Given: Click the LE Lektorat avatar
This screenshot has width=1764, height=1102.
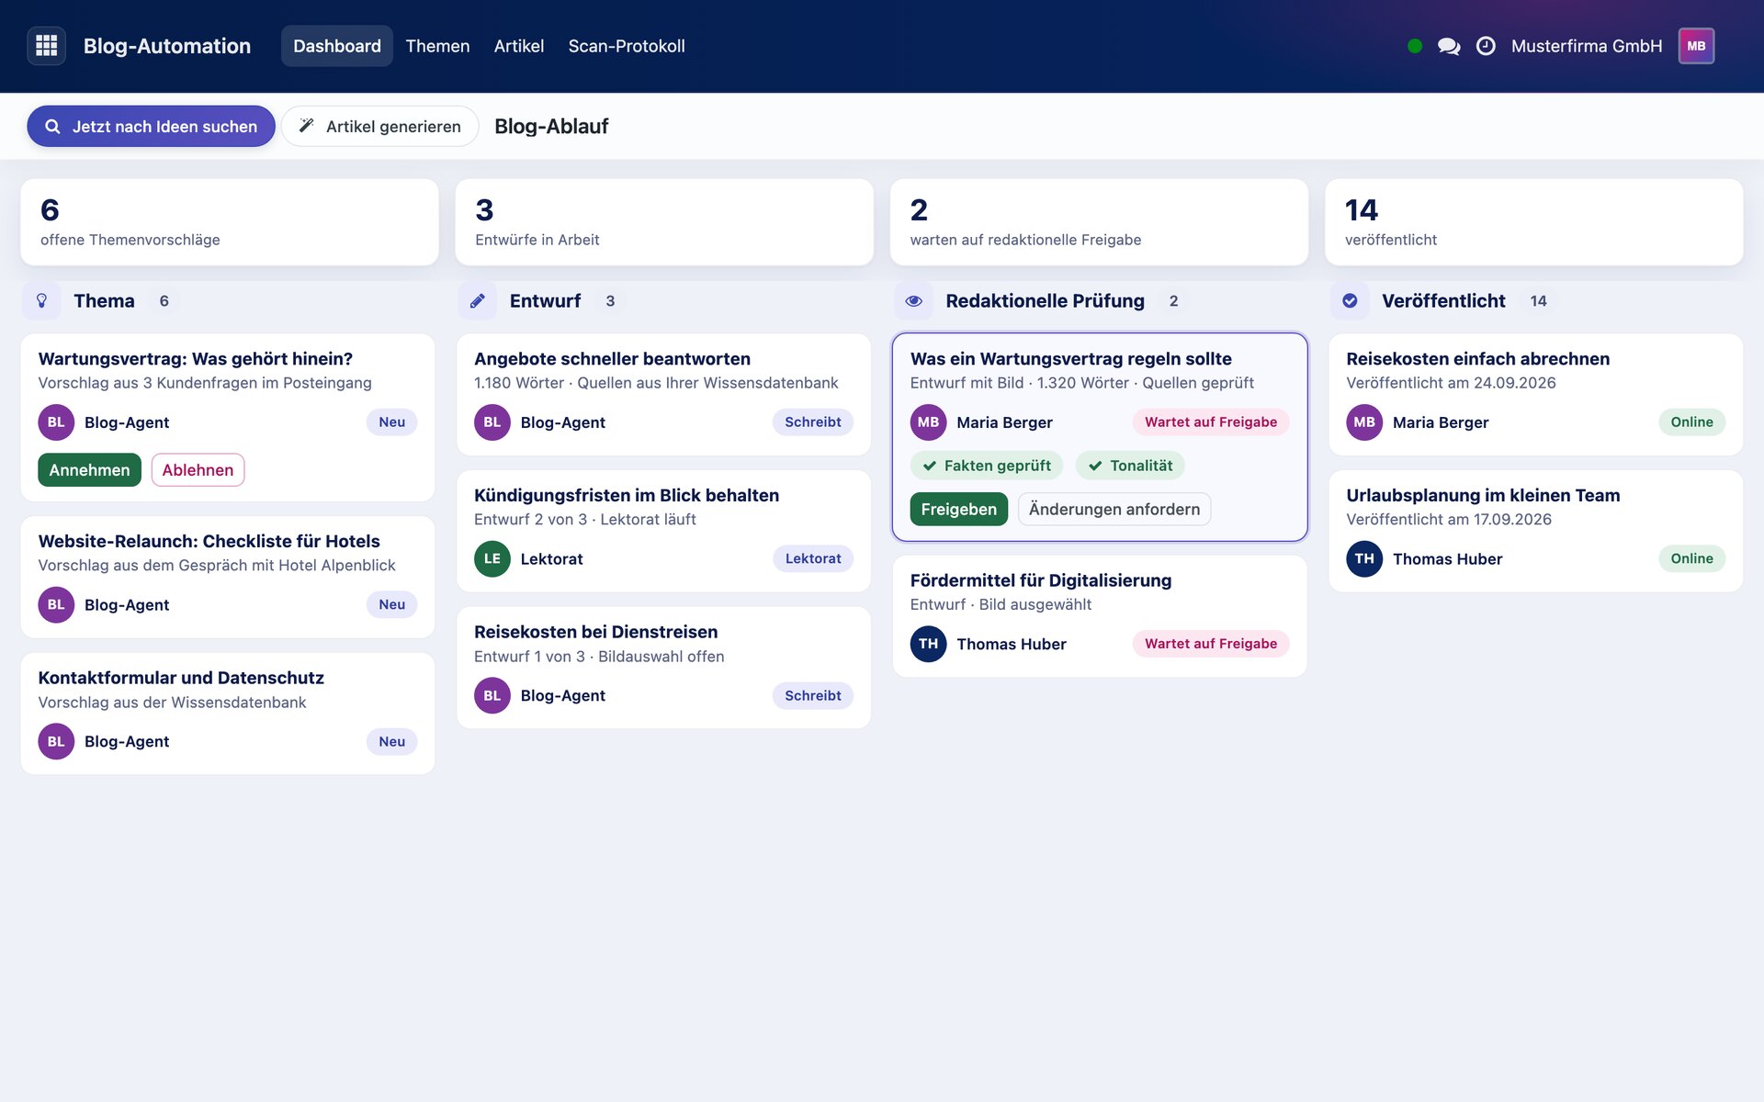Looking at the screenshot, I should pyautogui.click(x=492, y=558).
